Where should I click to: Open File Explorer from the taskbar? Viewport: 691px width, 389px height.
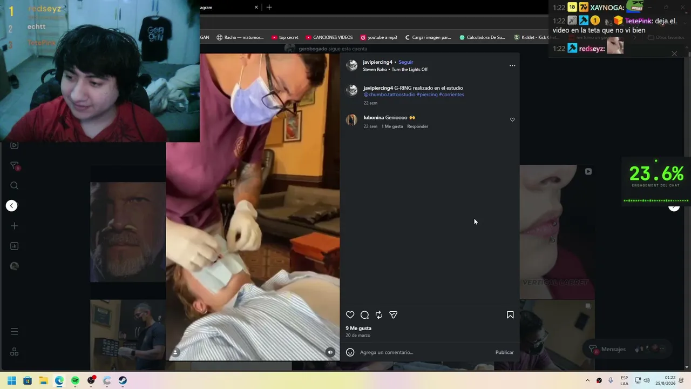tap(43, 380)
